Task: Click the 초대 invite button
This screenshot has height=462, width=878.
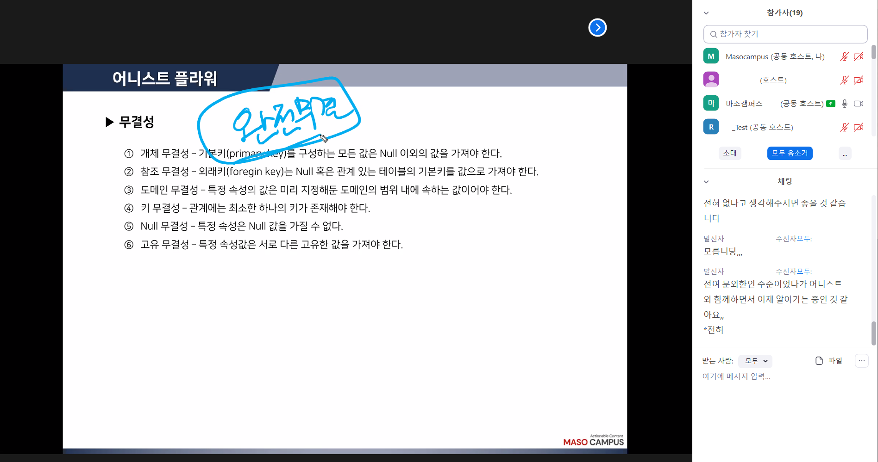Action: (x=730, y=153)
